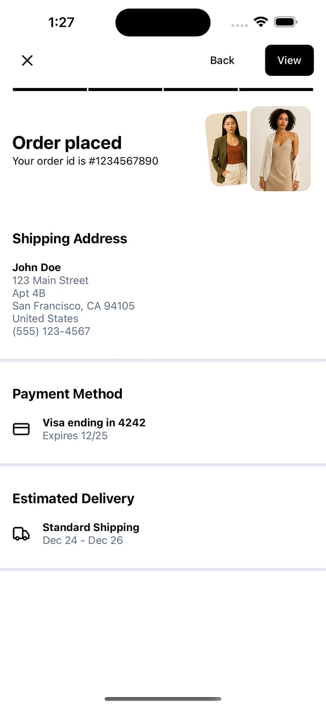The image size is (326, 707).
Task: Tap the phone number (555) 123-4567
Action: (x=51, y=331)
